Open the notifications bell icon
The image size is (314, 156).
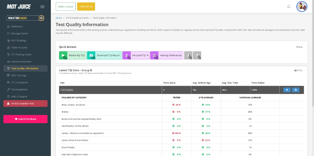(289, 6)
